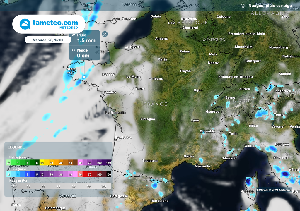Screen dimensions: 300x211
Task: Select the yellow 10 cm snow legend swatch
Action: click(x=42, y=163)
